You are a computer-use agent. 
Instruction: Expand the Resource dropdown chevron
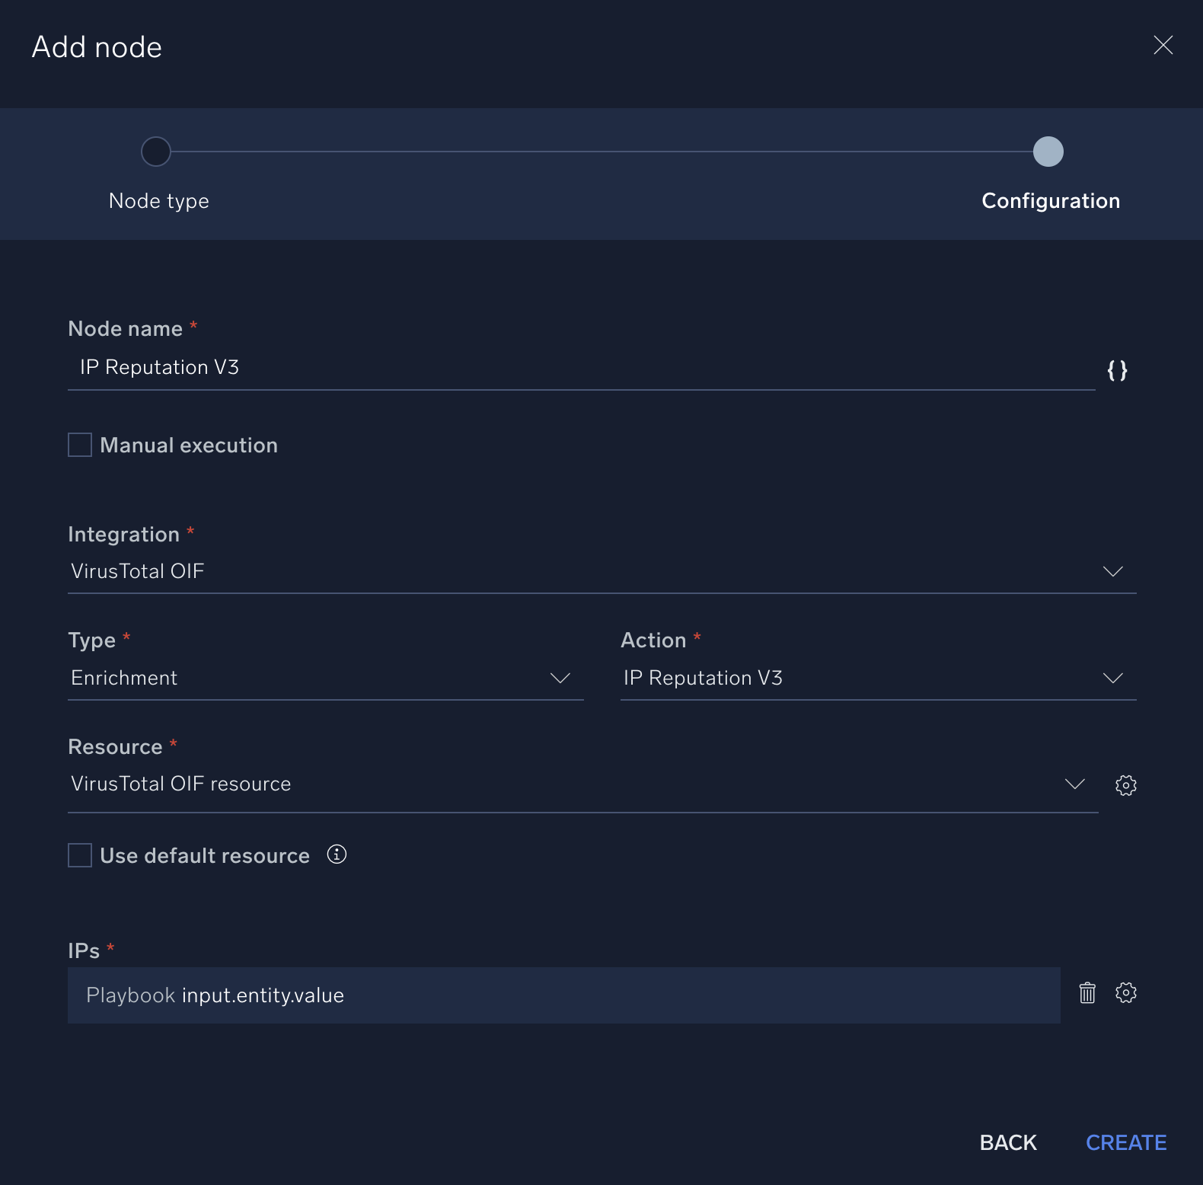coord(1074,784)
